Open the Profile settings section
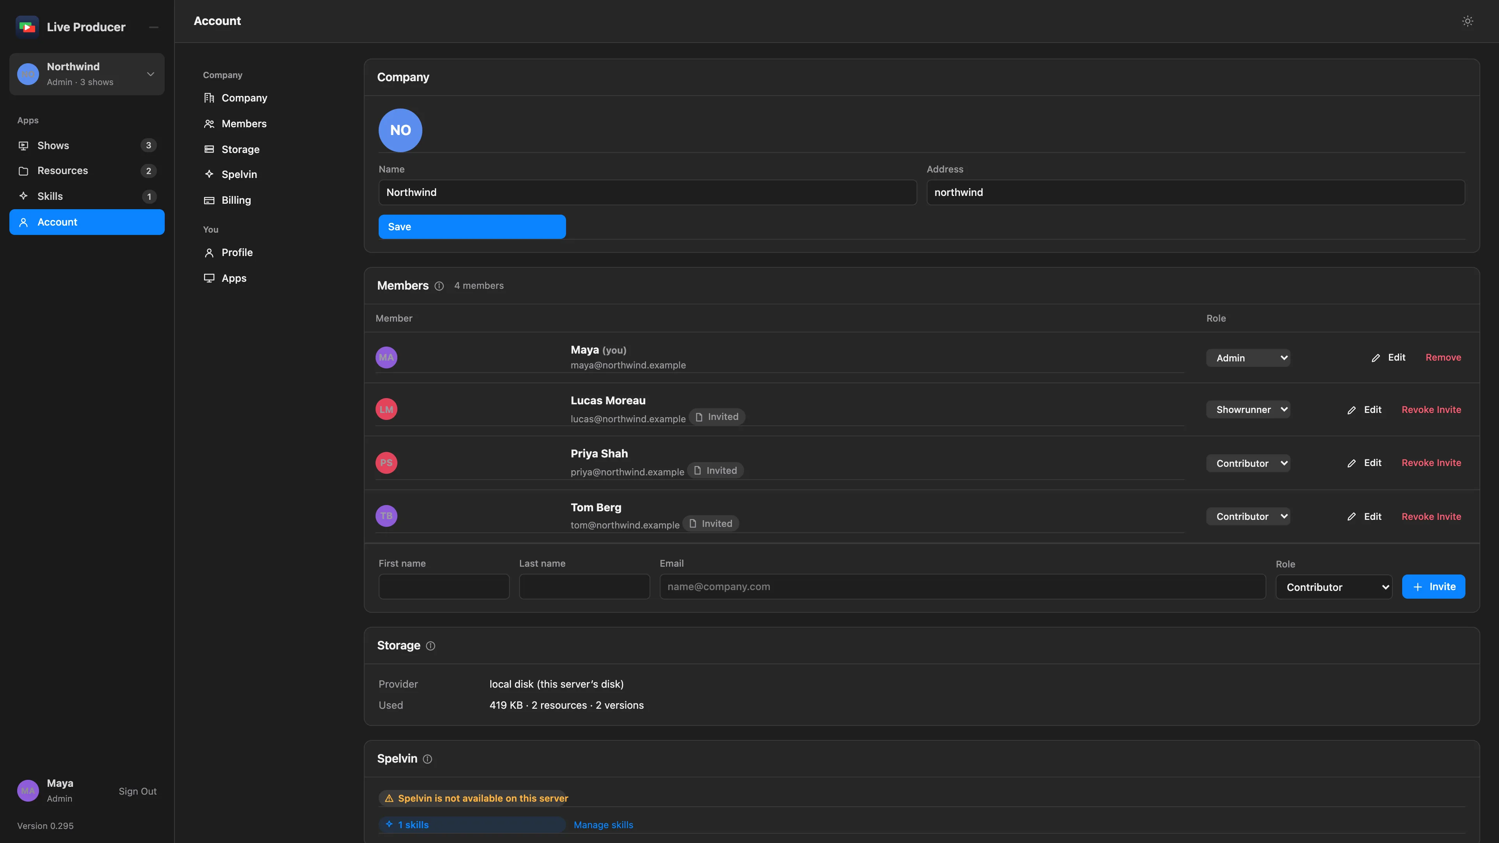The width and height of the screenshot is (1499, 843). (228, 253)
